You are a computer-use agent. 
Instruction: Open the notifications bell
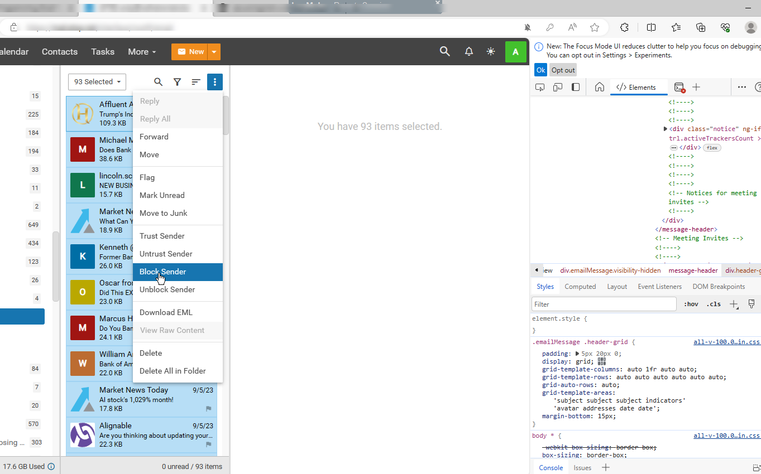(x=469, y=51)
